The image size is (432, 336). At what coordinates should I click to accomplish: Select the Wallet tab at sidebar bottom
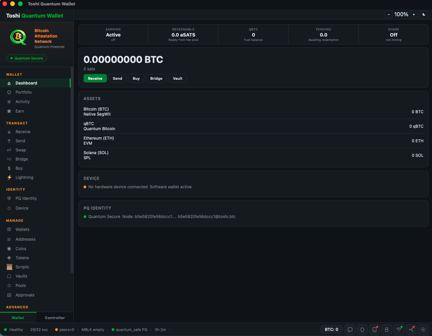tap(18, 318)
